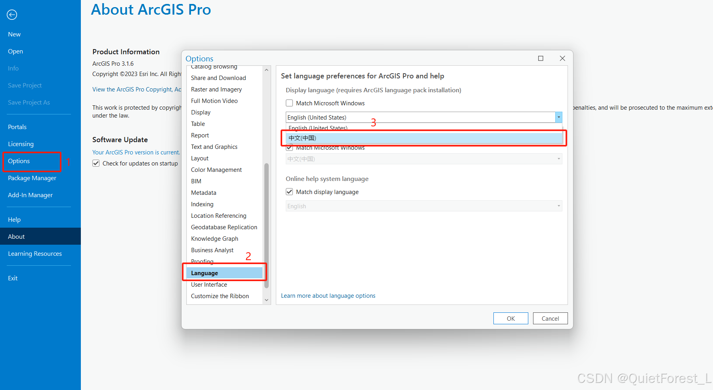Open Add-In Manager
The height and width of the screenshot is (390, 713).
point(30,195)
